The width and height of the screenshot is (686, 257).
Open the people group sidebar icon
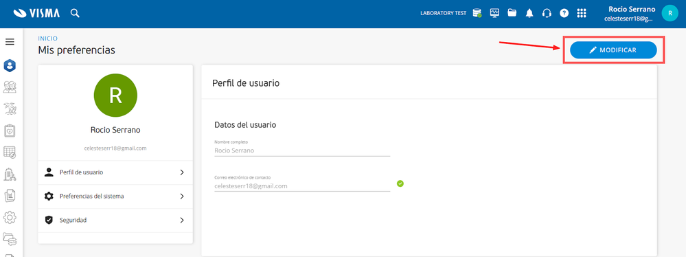coord(10,87)
